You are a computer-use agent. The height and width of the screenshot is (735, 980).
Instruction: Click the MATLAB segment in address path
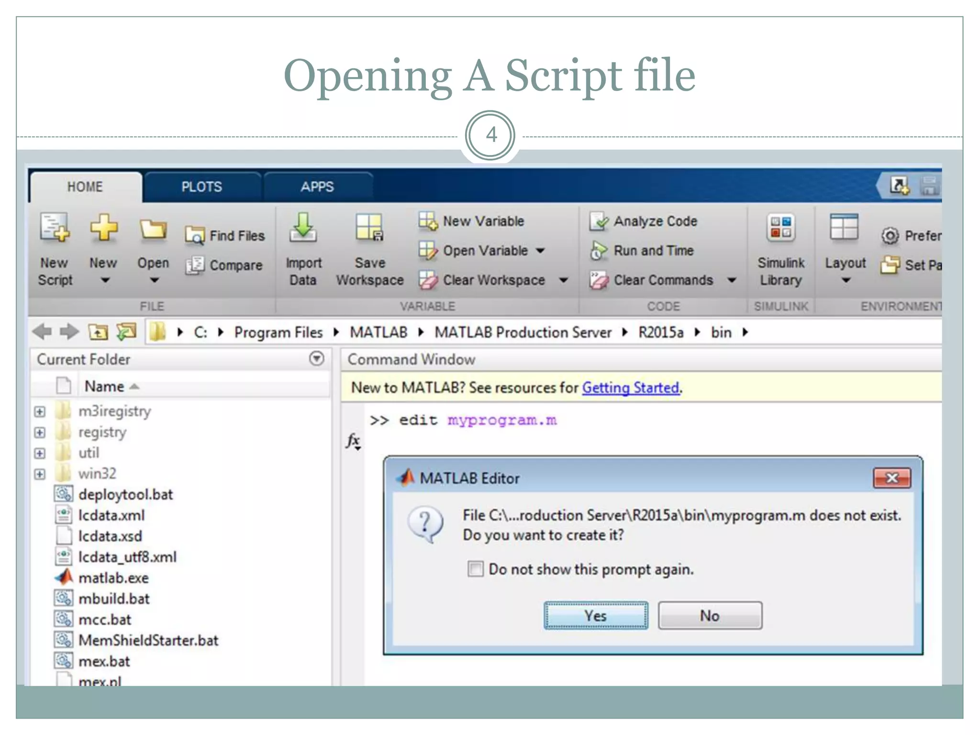click(379, 332)
